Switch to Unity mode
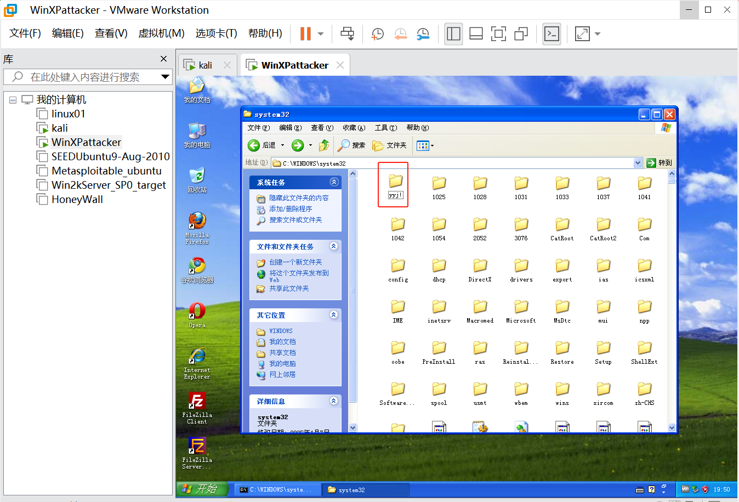The image size is (739, 502). tap(521, 33)
